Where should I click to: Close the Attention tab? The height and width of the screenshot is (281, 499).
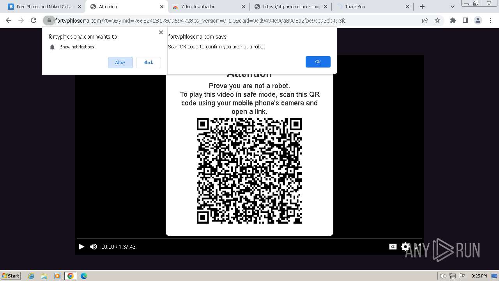coord(162,7)
